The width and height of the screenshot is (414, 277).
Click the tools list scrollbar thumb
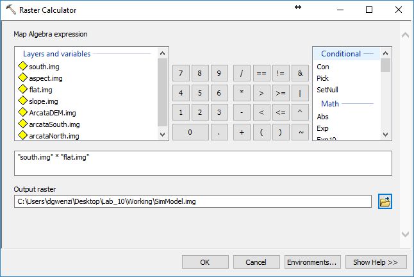(x=386, y=65)
